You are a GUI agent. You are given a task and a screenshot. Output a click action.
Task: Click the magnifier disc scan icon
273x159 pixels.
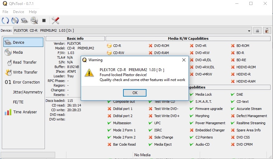coord(34,20)
